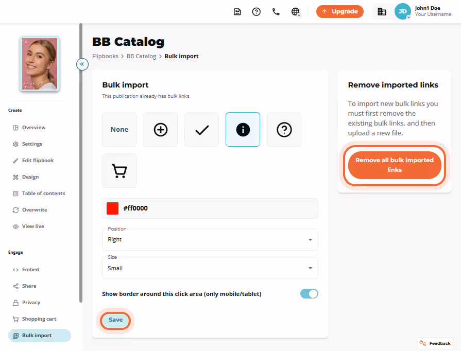This screenshot has width=461, height=351.
Task: Open the document notes icon in header
Action: (x=237, y=12)
